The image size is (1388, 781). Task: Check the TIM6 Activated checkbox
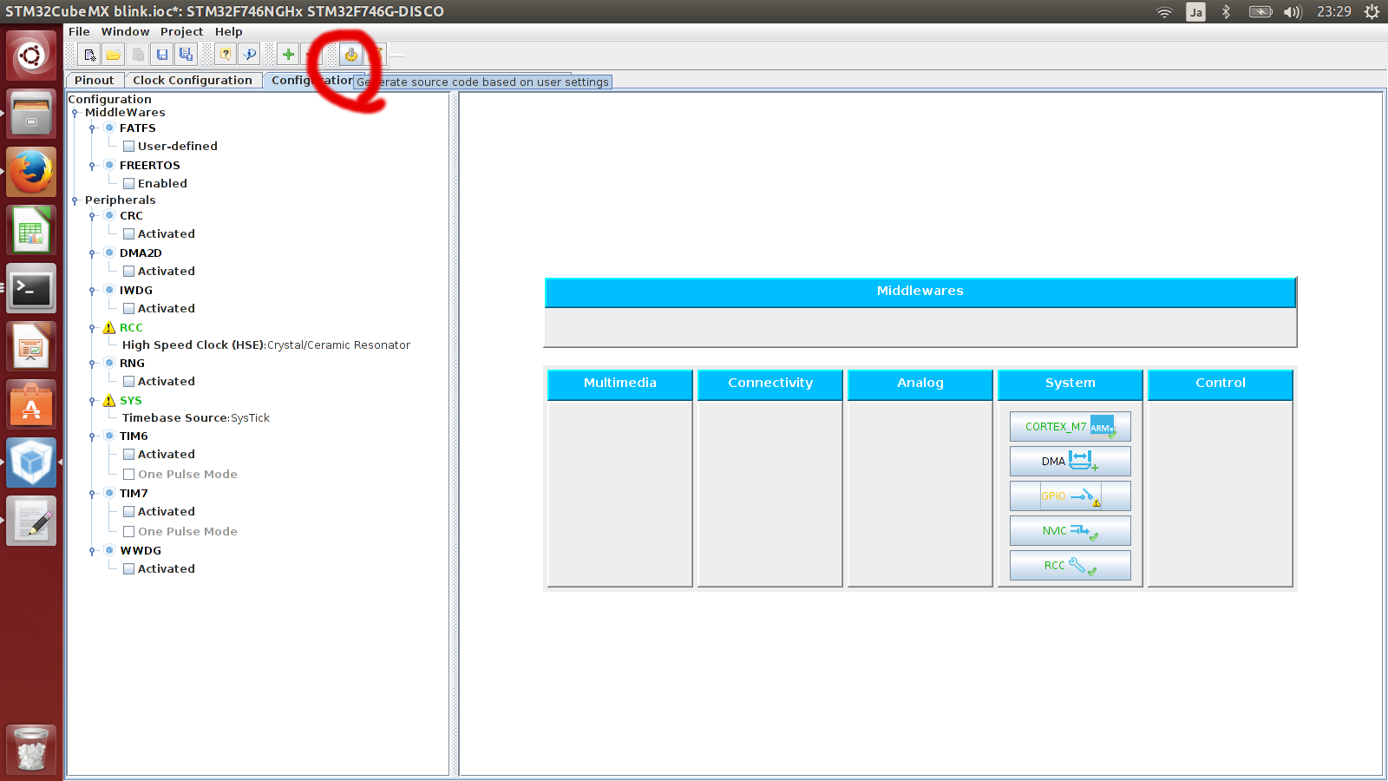tap(128, 455)
